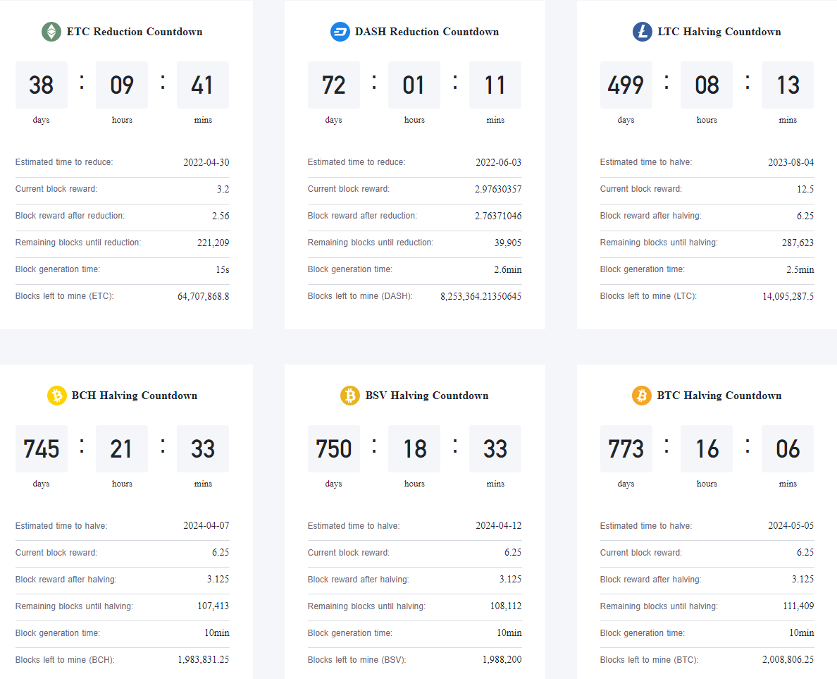Click the LTC days counter showing 499
The height and width of the screenshot is (679, 837).
(x=626, y=85)
